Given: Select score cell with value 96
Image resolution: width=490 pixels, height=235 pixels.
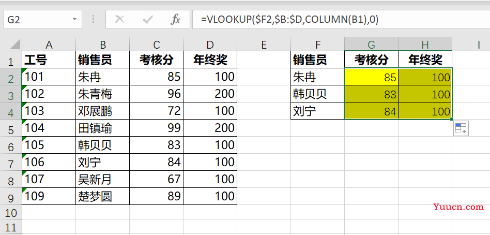Looking at the screenshot, I should [x=156, y=94].
